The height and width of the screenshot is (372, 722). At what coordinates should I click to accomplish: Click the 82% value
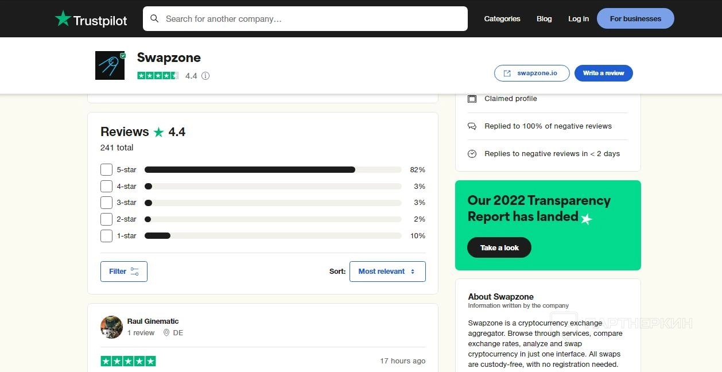(417, 170)
